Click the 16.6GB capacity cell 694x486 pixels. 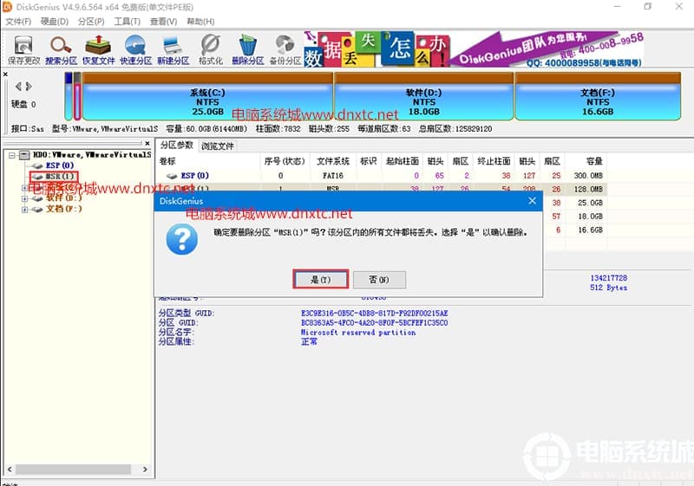(x=590, y=230)
